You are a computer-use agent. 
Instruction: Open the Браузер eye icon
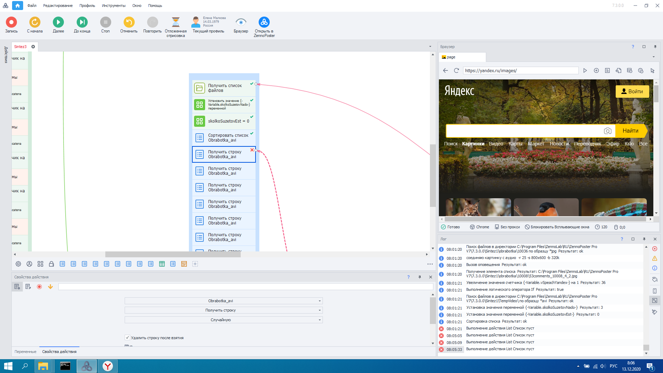click(241, 22)
